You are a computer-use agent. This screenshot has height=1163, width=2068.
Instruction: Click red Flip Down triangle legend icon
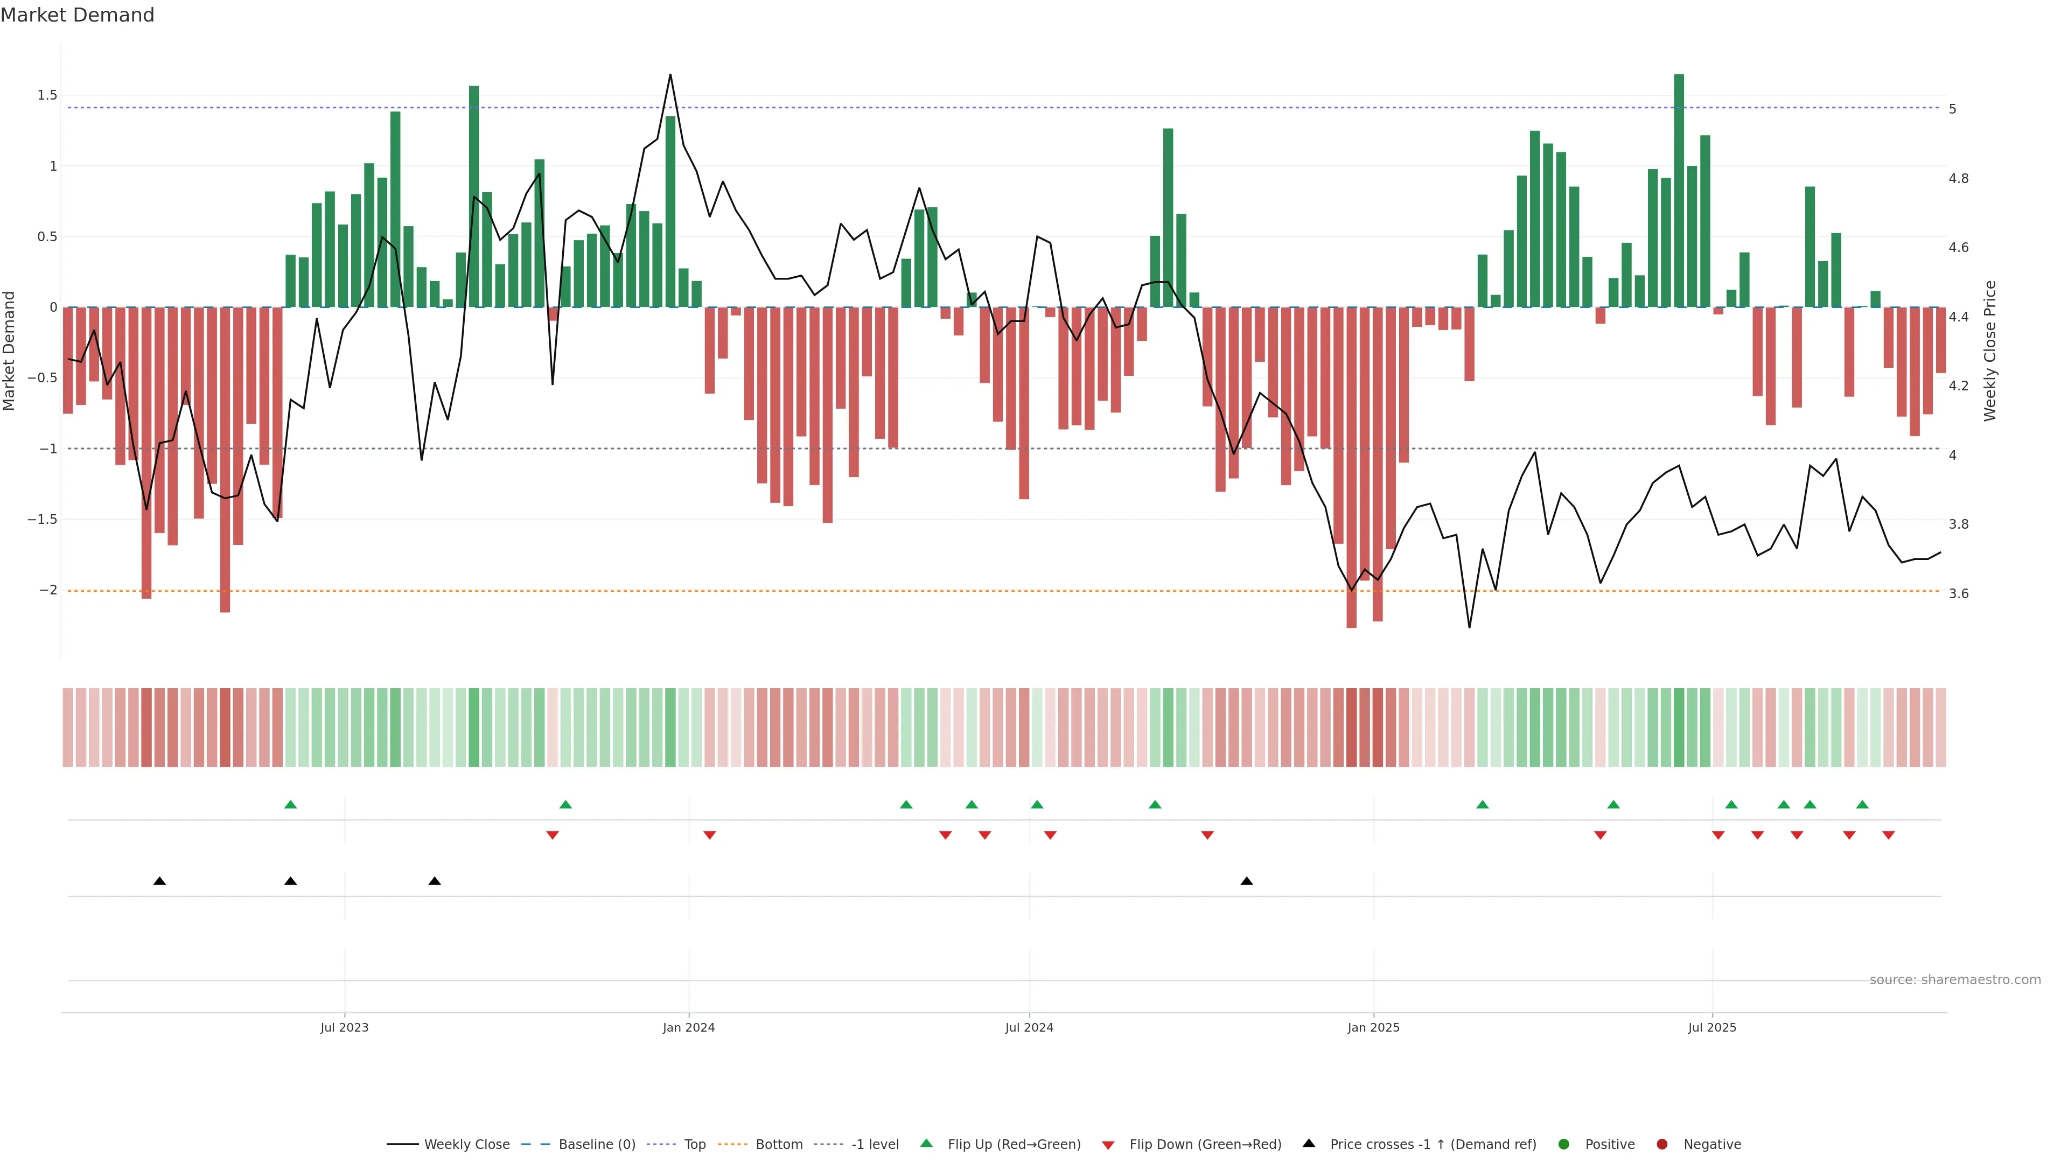point(1108,1145)
